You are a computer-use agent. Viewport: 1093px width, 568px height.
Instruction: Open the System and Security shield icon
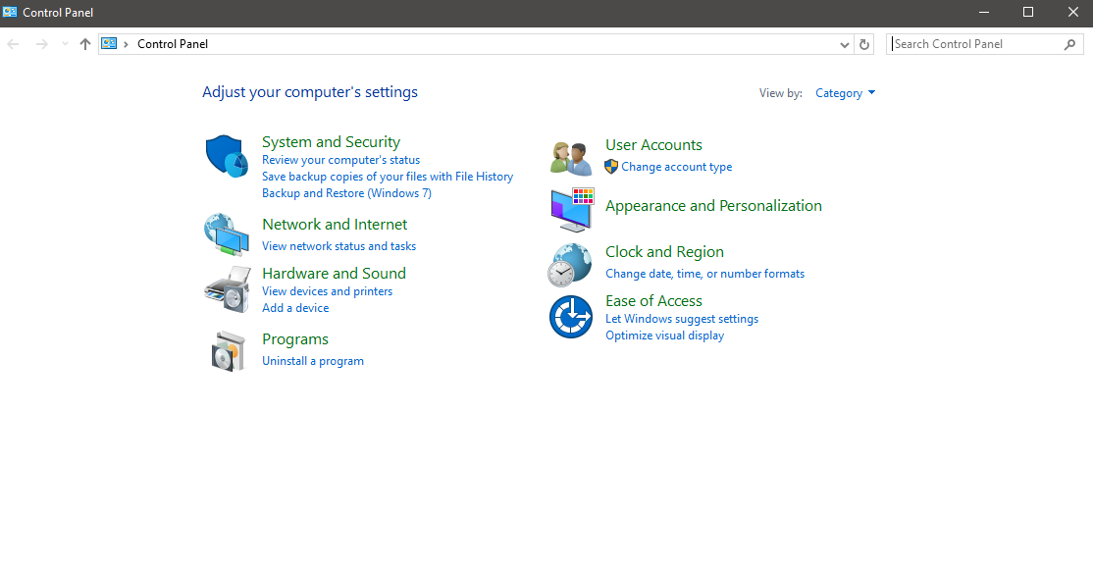[227, 156]
